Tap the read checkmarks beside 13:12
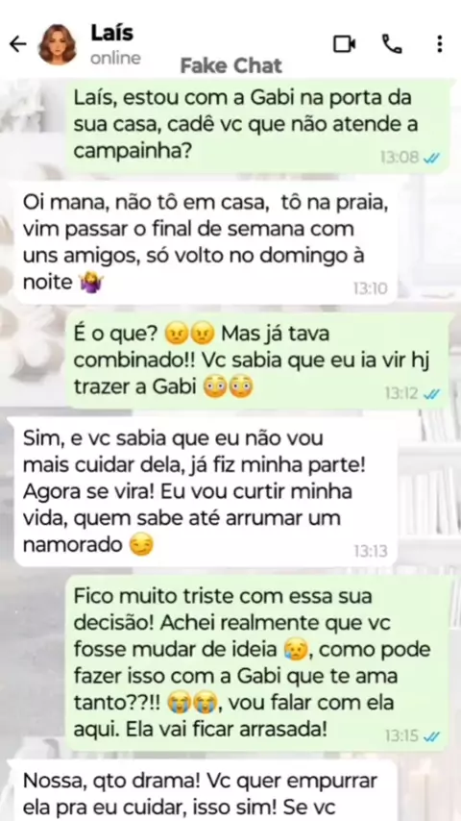 tap(432, 393)
